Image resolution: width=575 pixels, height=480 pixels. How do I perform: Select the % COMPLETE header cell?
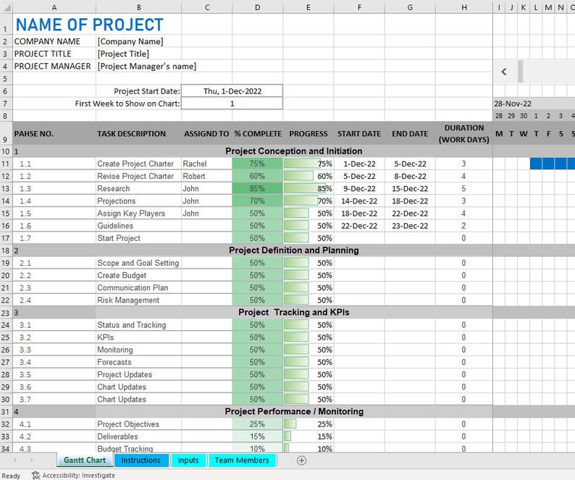[x=257, y=134]
